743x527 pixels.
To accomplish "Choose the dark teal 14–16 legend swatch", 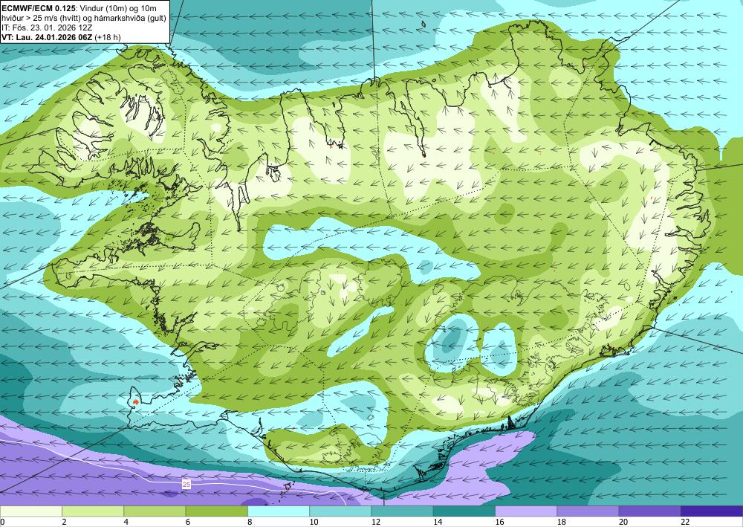I will coord(464,511).
